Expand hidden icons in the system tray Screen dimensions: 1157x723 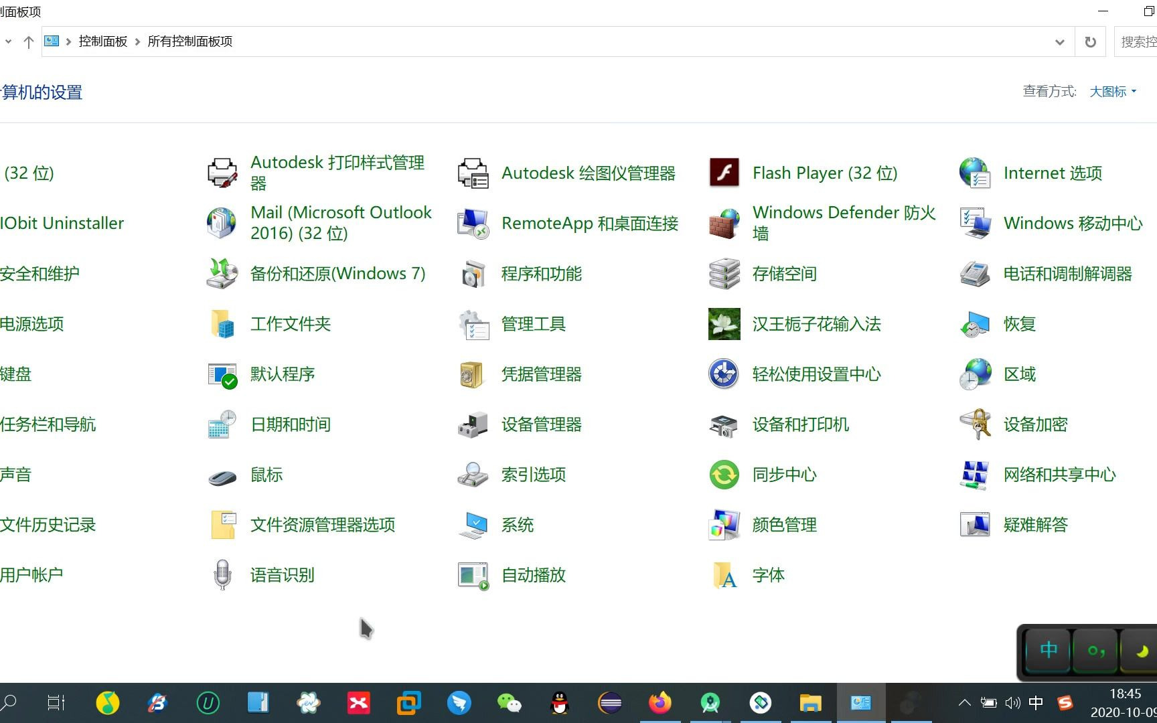pyautogui.click(x=964, y=703)
